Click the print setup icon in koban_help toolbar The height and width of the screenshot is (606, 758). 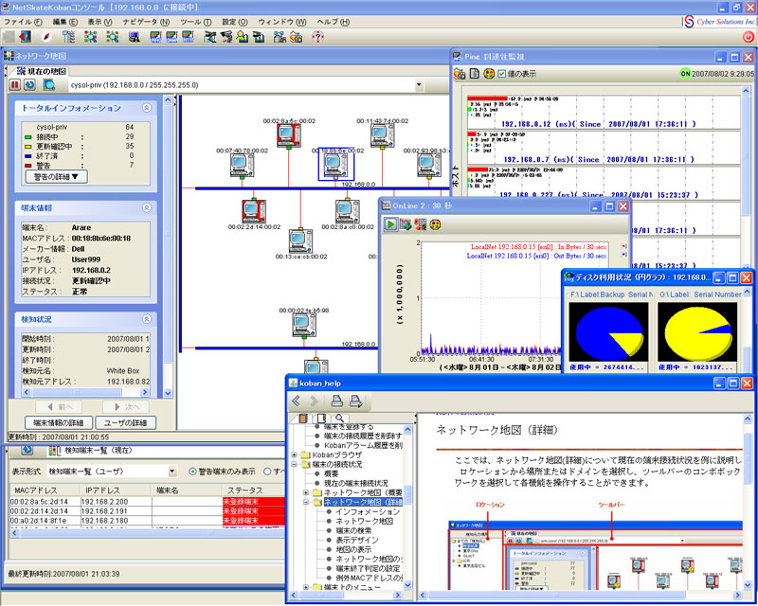356,401
